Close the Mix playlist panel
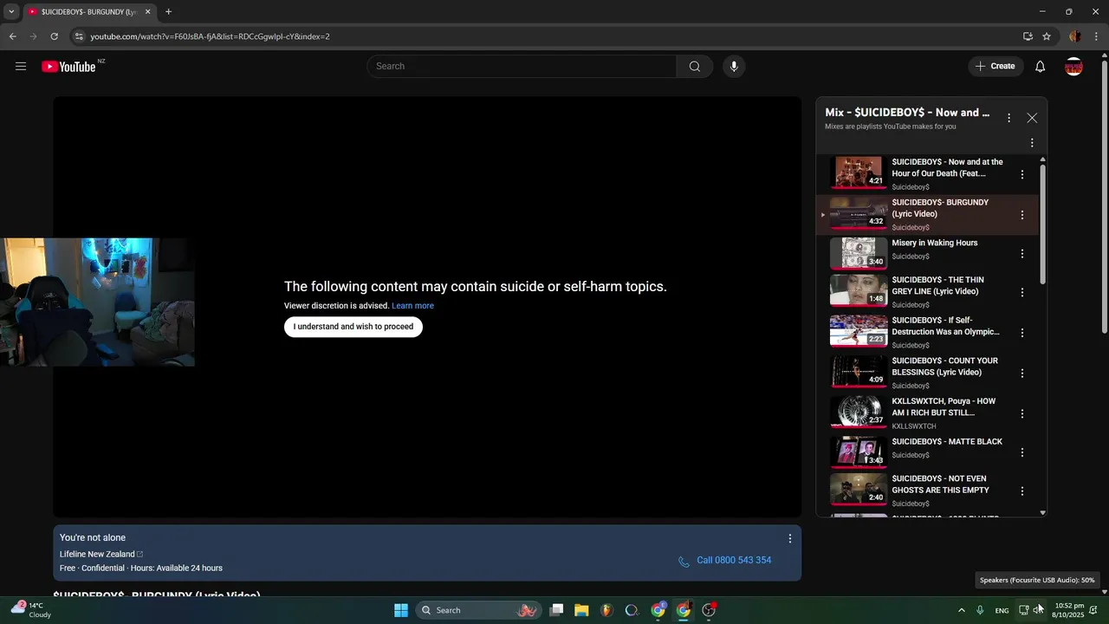Image resolution: width=1109 pixels, height=624 pixels. [1032, 118]
